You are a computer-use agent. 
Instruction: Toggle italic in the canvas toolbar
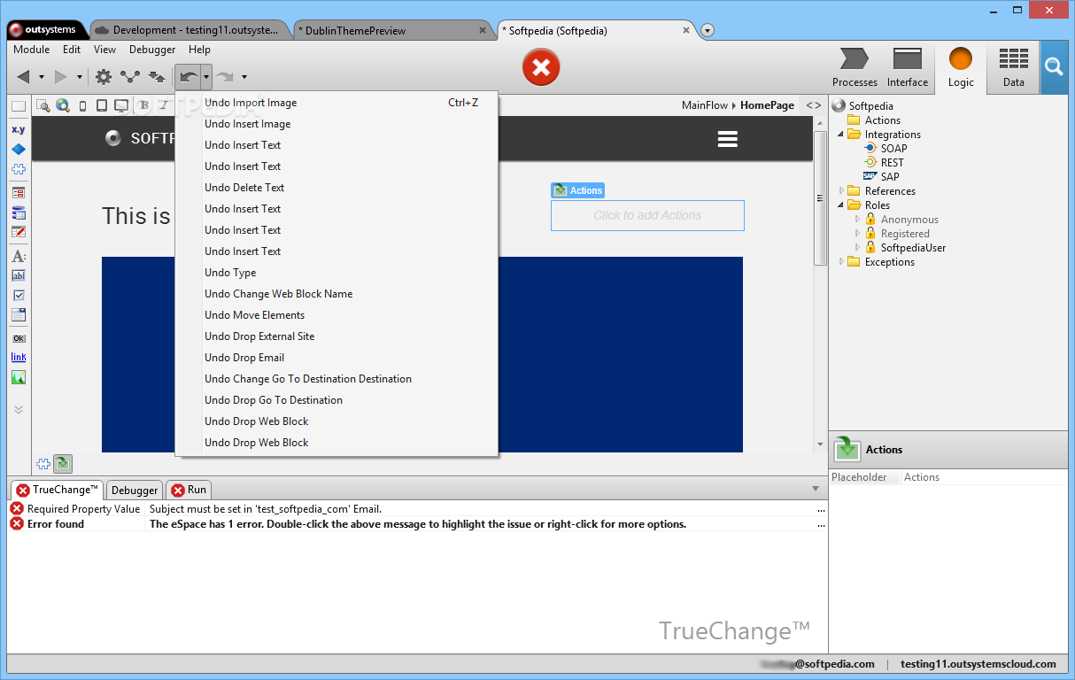(163, 105)
